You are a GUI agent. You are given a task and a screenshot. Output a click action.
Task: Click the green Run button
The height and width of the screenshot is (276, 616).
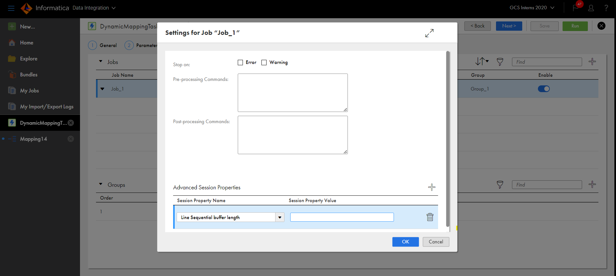[x=575, y=26]
